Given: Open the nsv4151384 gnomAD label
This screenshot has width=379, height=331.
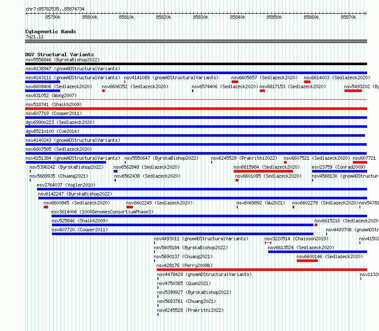Looking at the screenshot, I should (x=73, y=158).
